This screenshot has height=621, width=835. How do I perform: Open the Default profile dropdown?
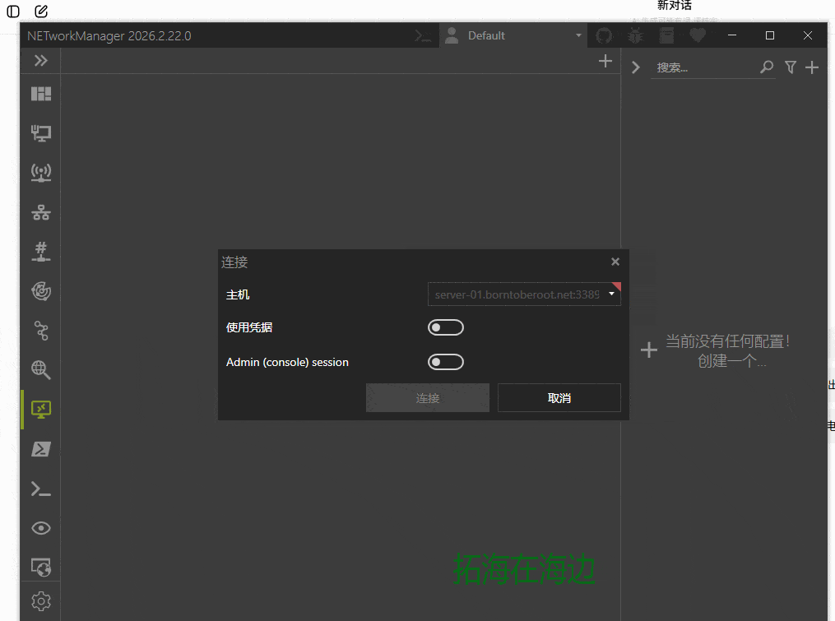(513, 35)
